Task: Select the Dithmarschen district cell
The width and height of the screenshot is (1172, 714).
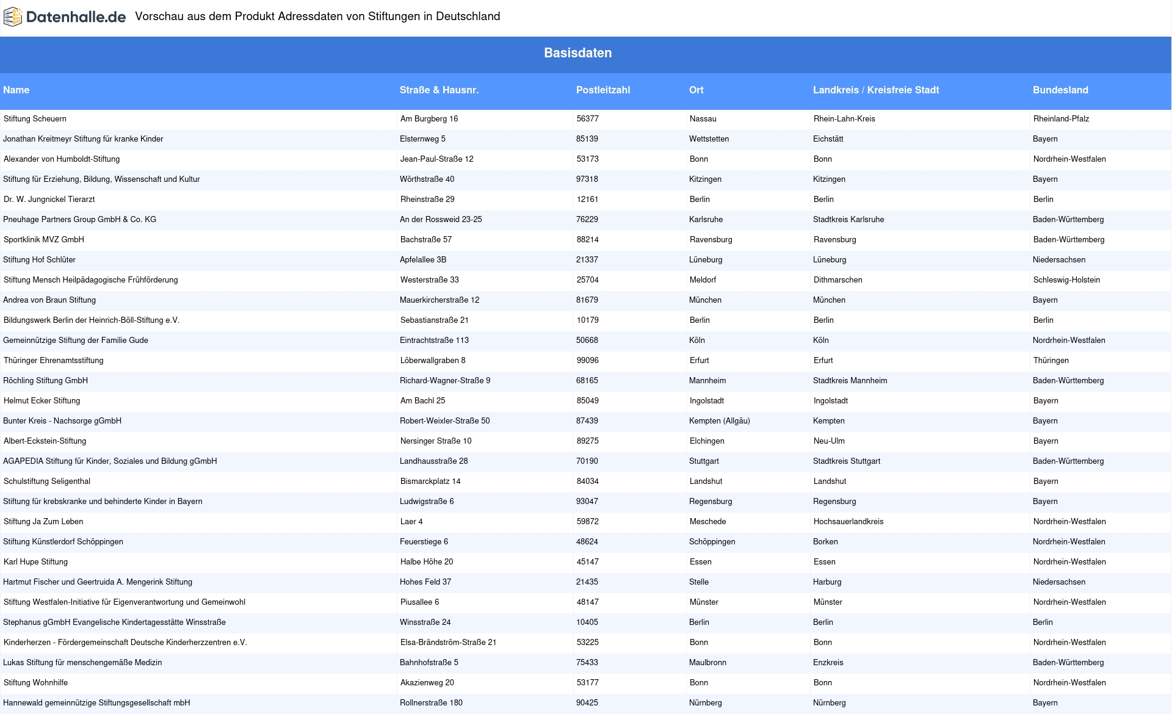Action: click(838, 280)
